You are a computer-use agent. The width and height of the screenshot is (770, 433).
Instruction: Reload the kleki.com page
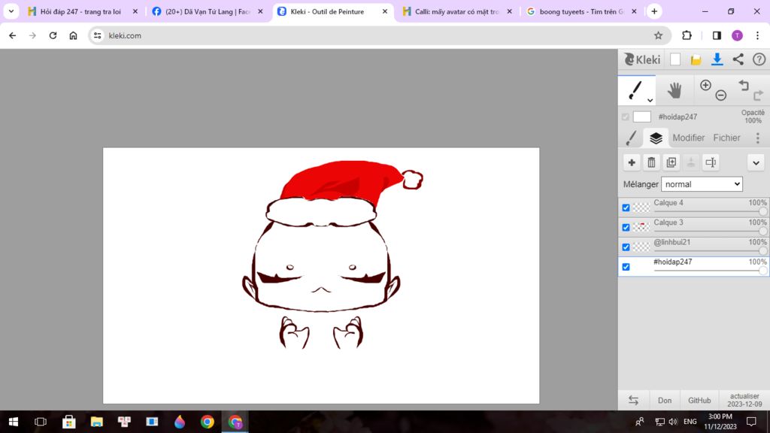tap(53, 35)
